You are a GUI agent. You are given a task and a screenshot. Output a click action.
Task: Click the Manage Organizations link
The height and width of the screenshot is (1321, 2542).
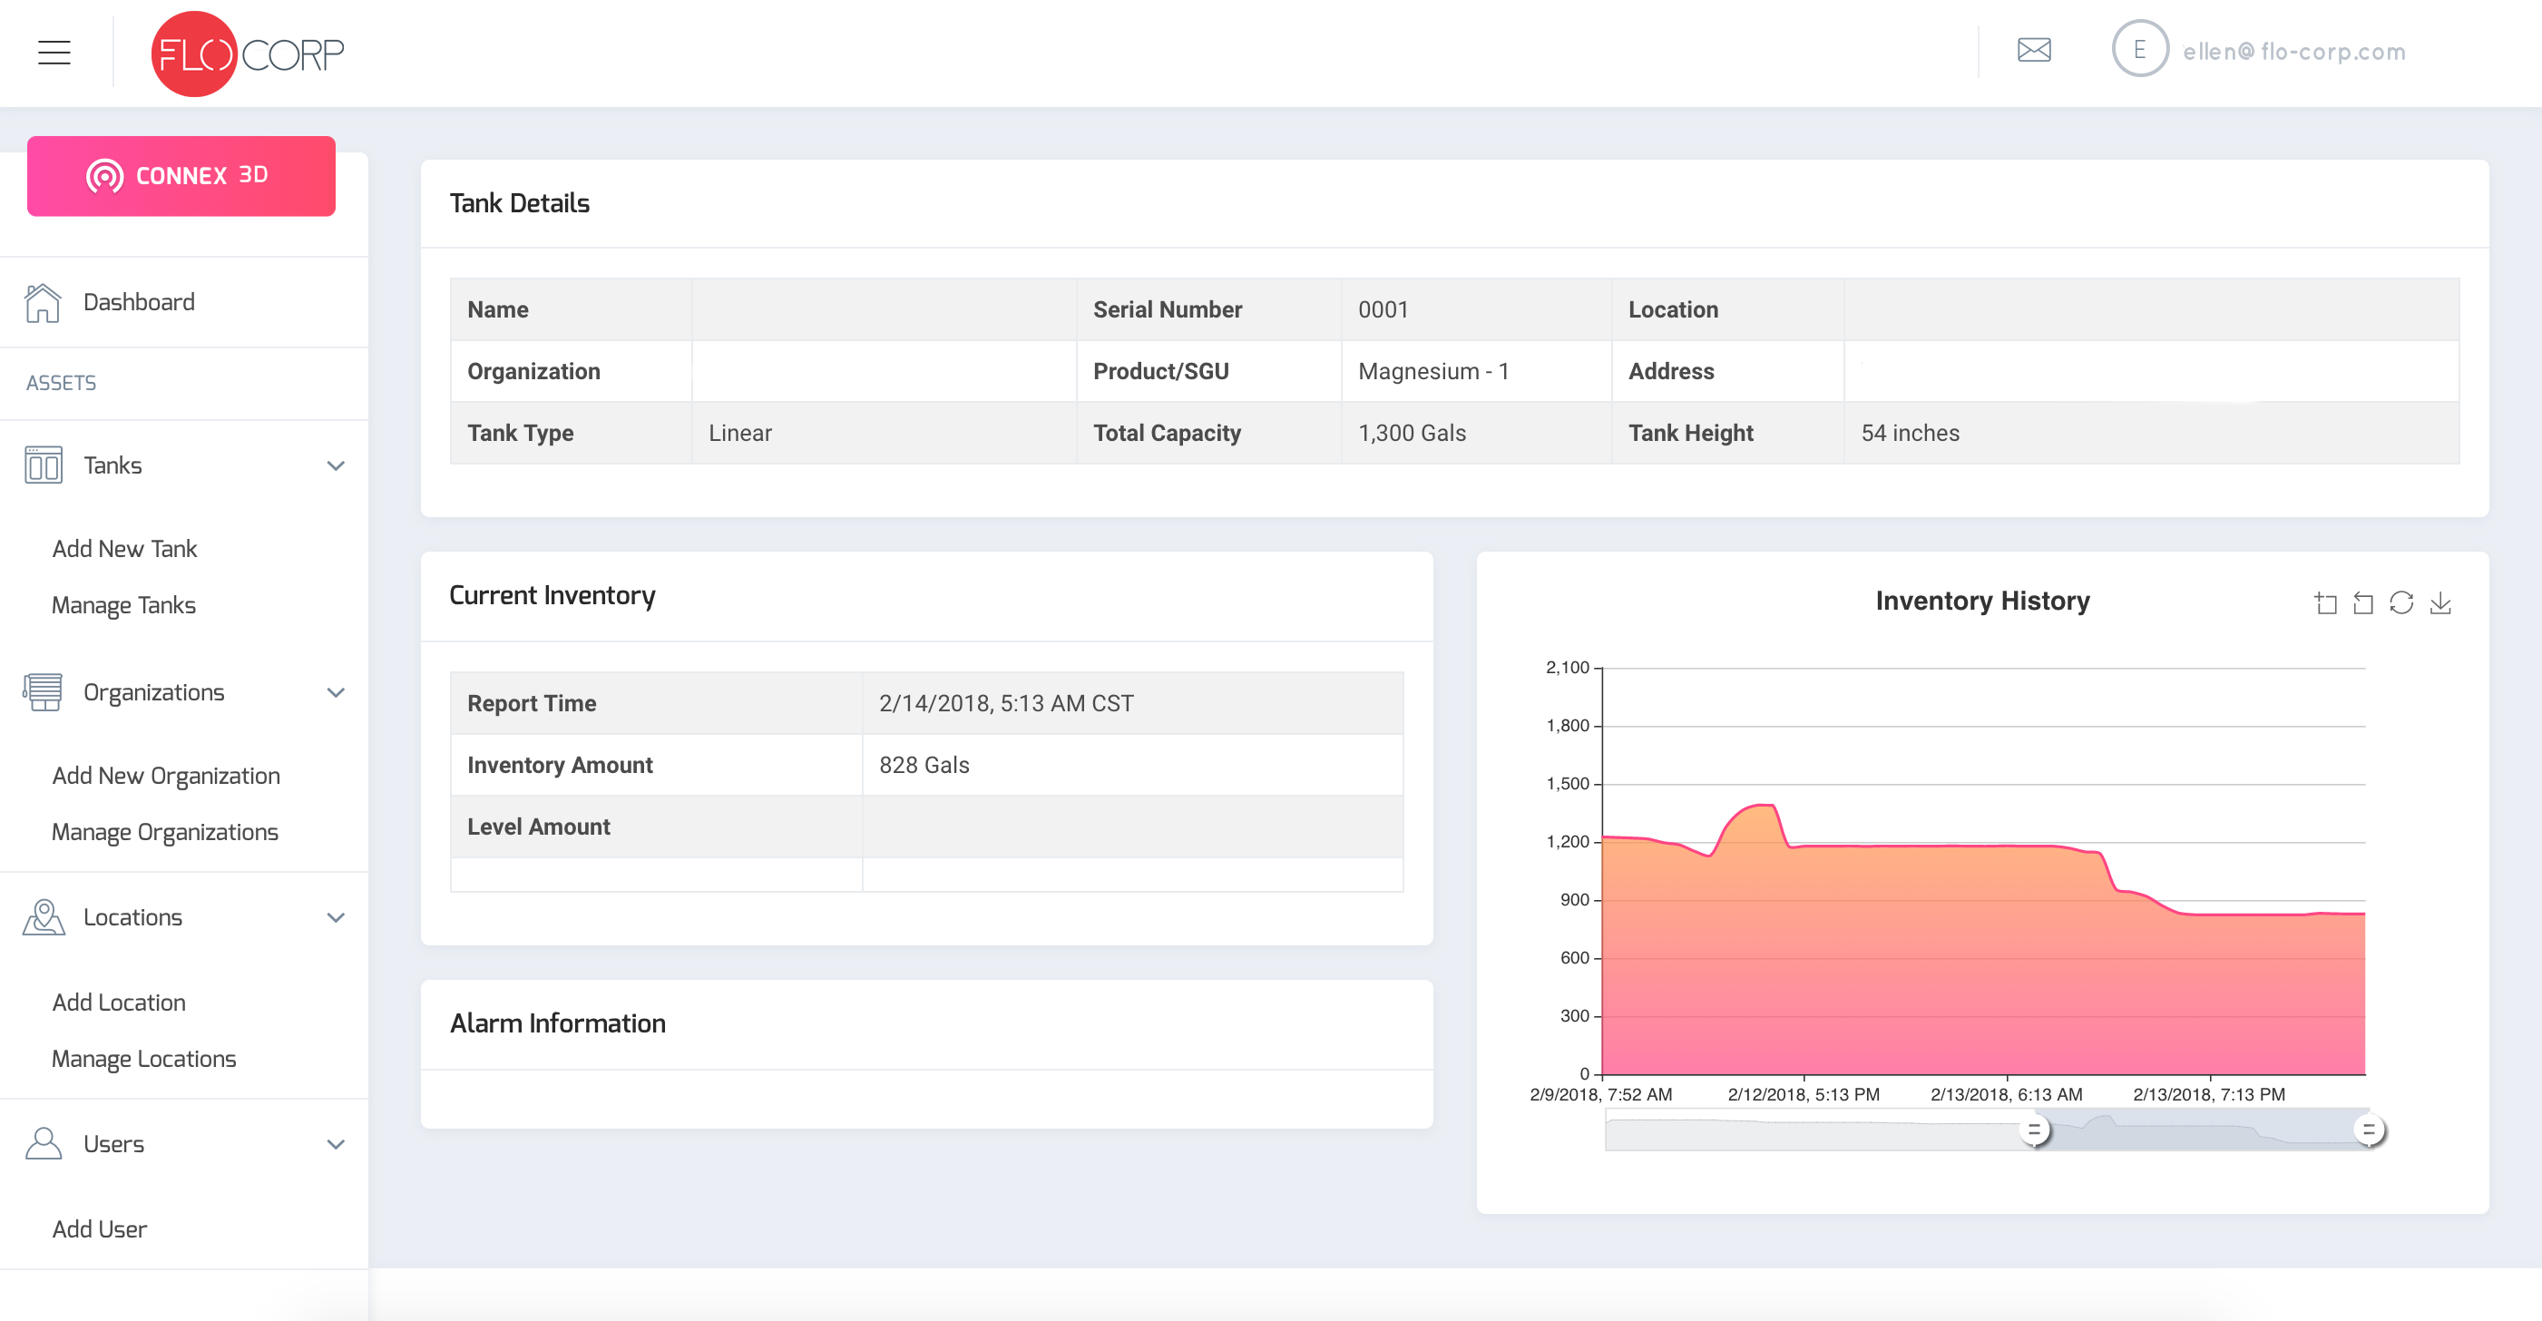163,832
